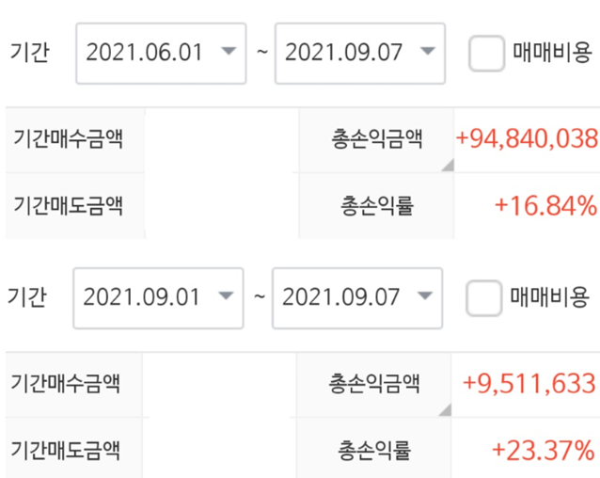This screenshot has height=478, width=600.
Task: Click the lower 기간매도금액 label
Action: click(66, 450)
